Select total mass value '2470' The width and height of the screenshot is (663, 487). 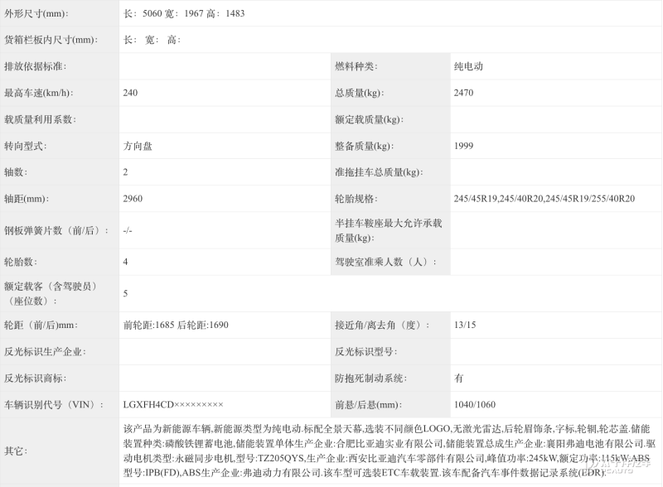pyautogui.click(x=463, y=93)
